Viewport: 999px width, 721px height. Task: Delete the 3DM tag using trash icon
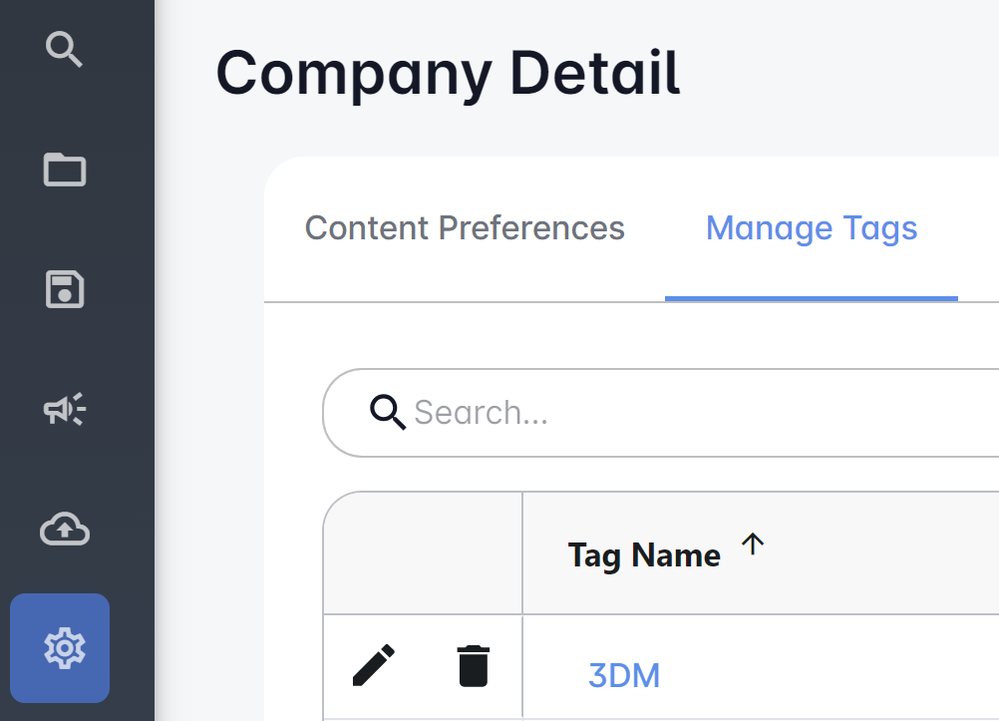pyautogui.click(x=474, y=665)
